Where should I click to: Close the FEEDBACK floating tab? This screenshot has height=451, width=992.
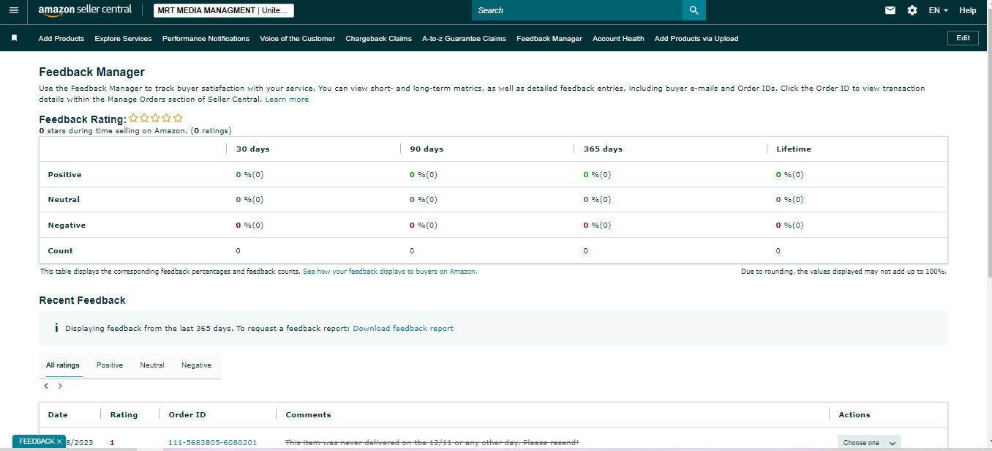pos(59,441)
